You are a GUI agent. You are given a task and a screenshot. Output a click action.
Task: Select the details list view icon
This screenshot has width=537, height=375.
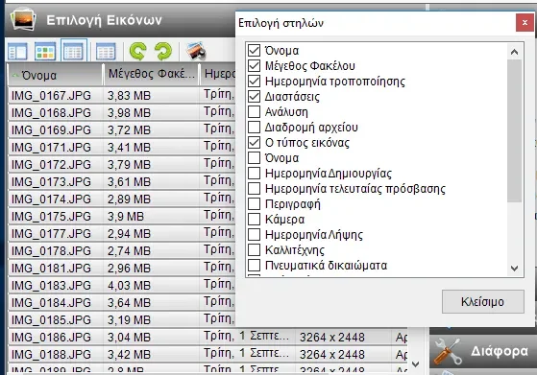pos(73,52)
